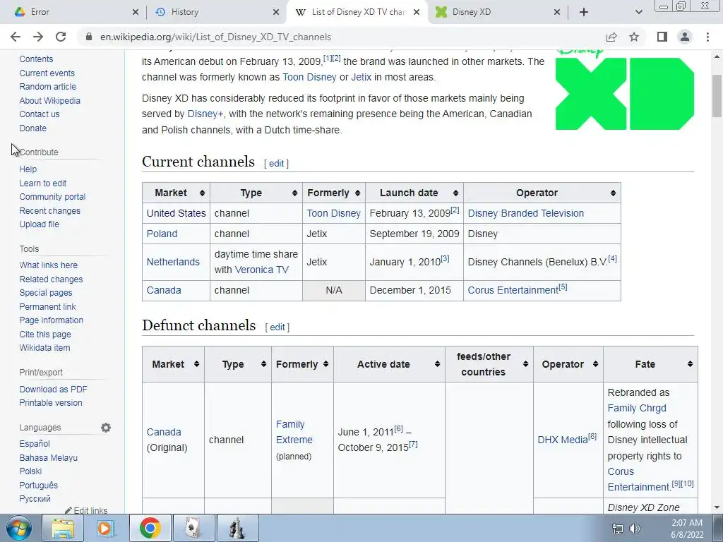Image resolution: width=723 pixels, height=542 pixels.
Task: Close the Disney XD tab
Action: pyautogui.click(x=556, y=12)
